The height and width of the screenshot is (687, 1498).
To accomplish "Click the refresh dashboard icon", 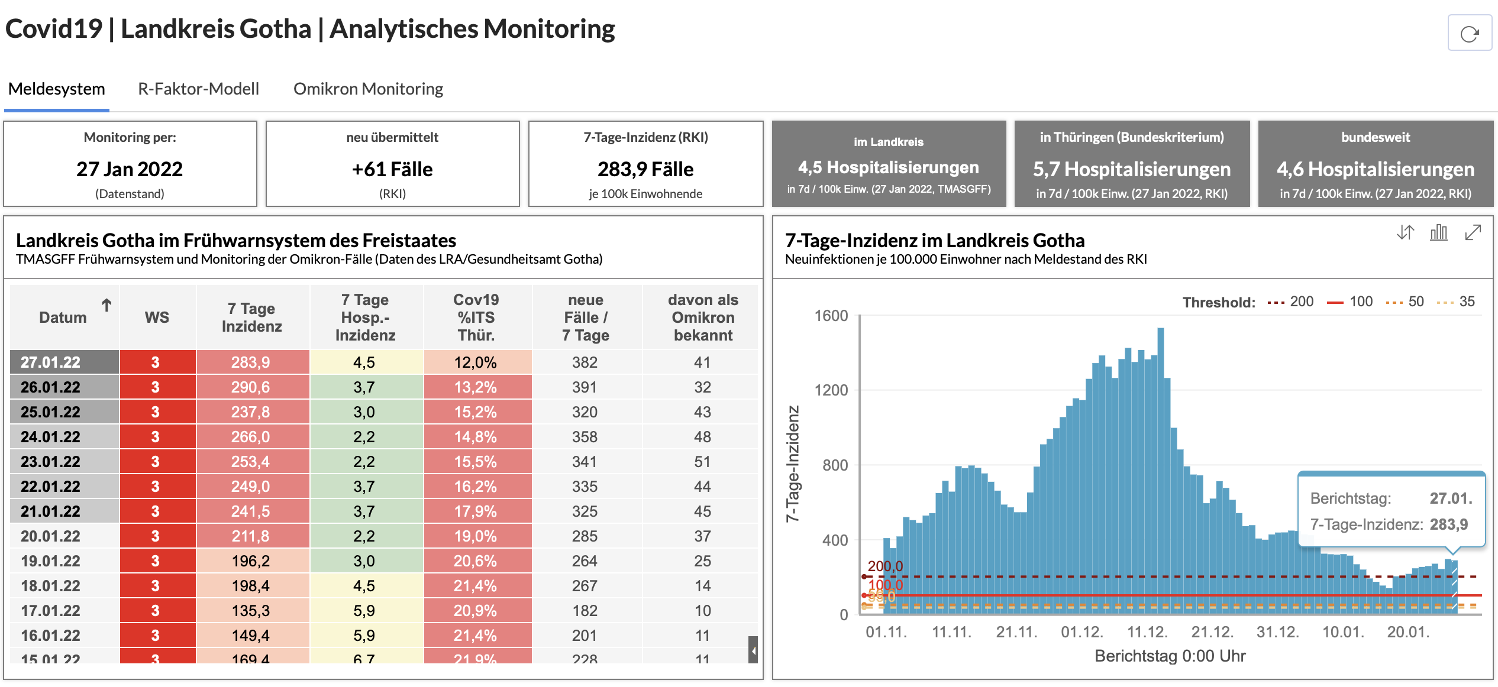I will (1470, 33).
